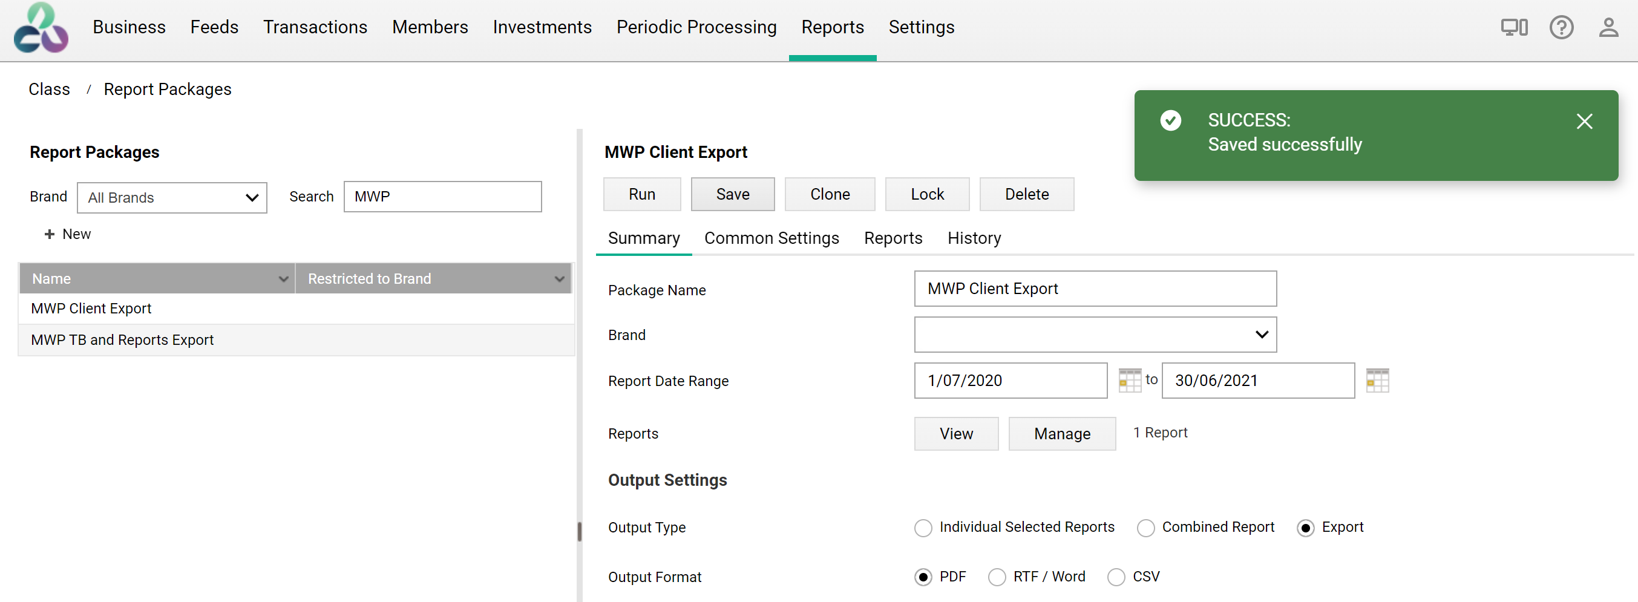Viewport: 1638px width, 602px height.
Task: Click the Manage reports button
Action: (1062, 434)
